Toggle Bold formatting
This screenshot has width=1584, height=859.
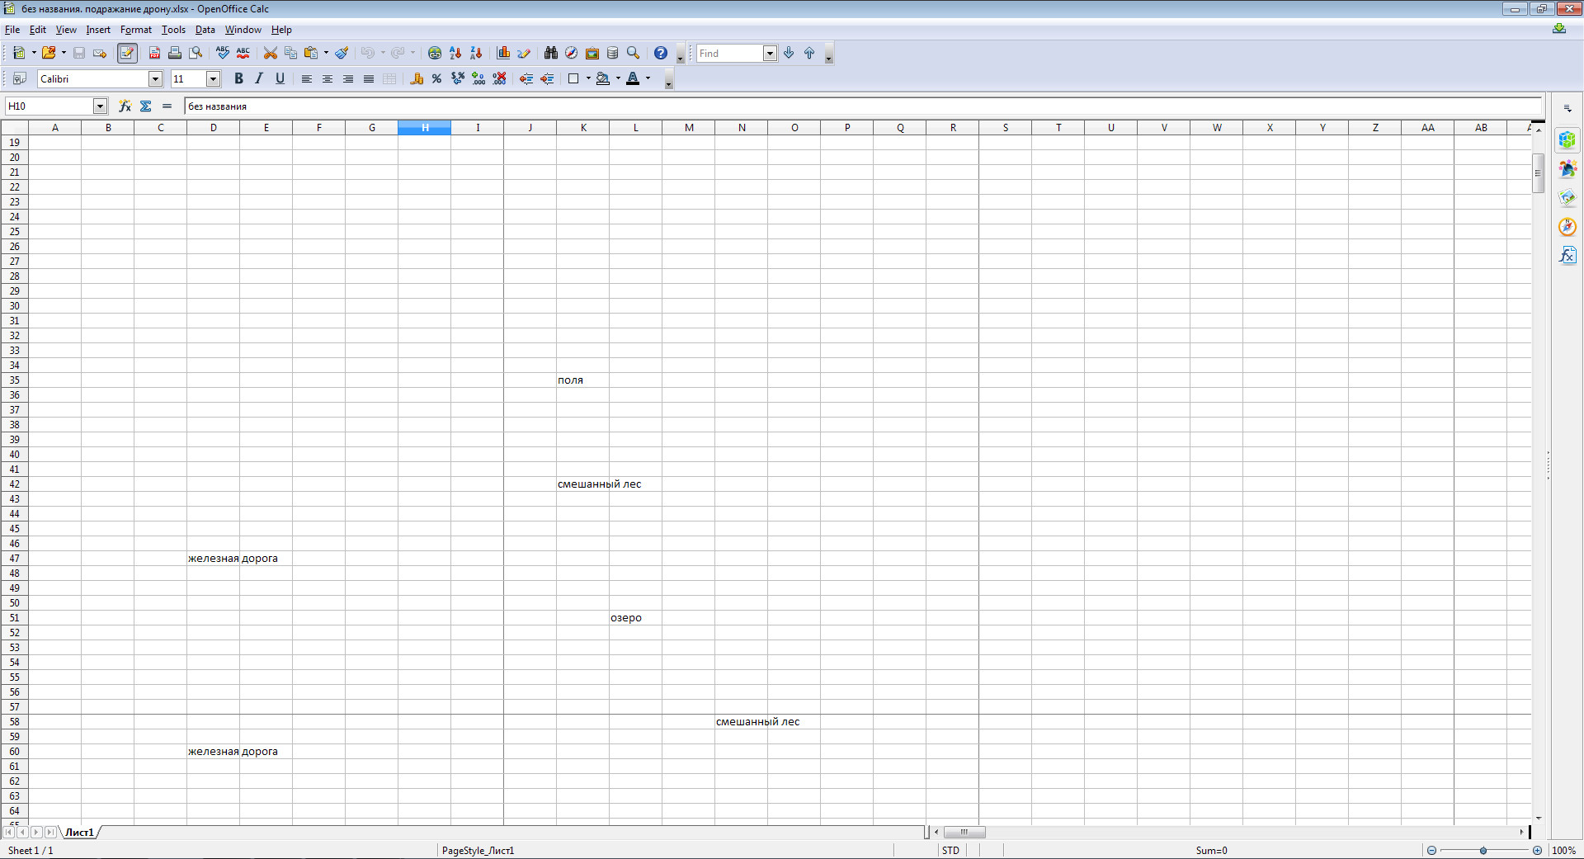(x=238, y=78)
